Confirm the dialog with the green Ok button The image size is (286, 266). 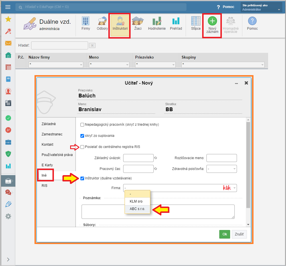tap(224, 234)
